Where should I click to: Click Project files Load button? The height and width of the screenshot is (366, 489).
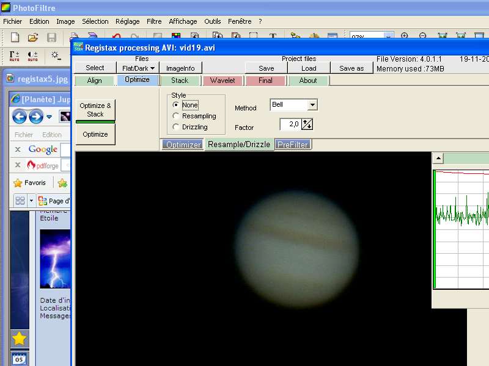[x=309, y=68]
